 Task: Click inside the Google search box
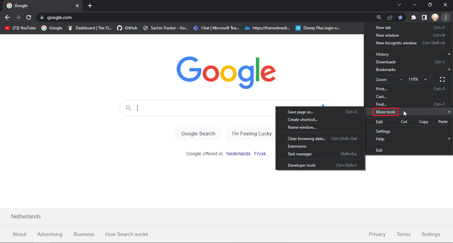pos(220,108)
